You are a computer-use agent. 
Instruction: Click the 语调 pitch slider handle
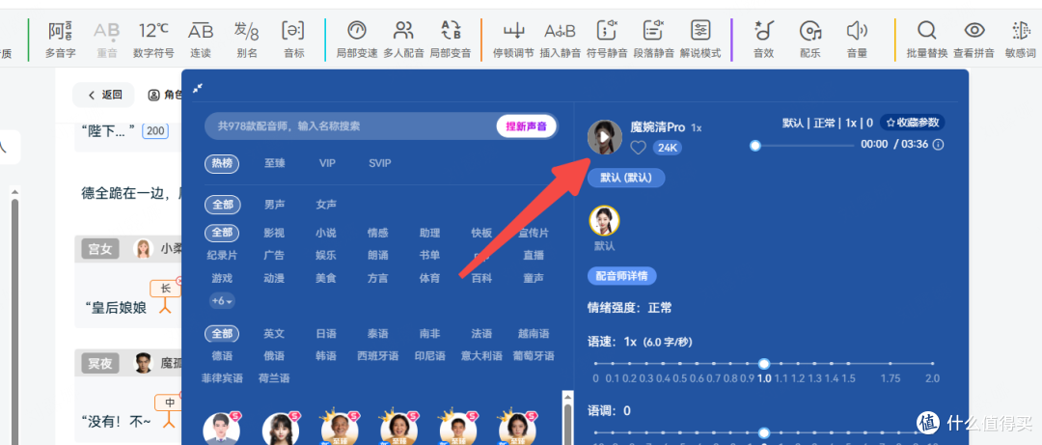(x=764, y=433)
